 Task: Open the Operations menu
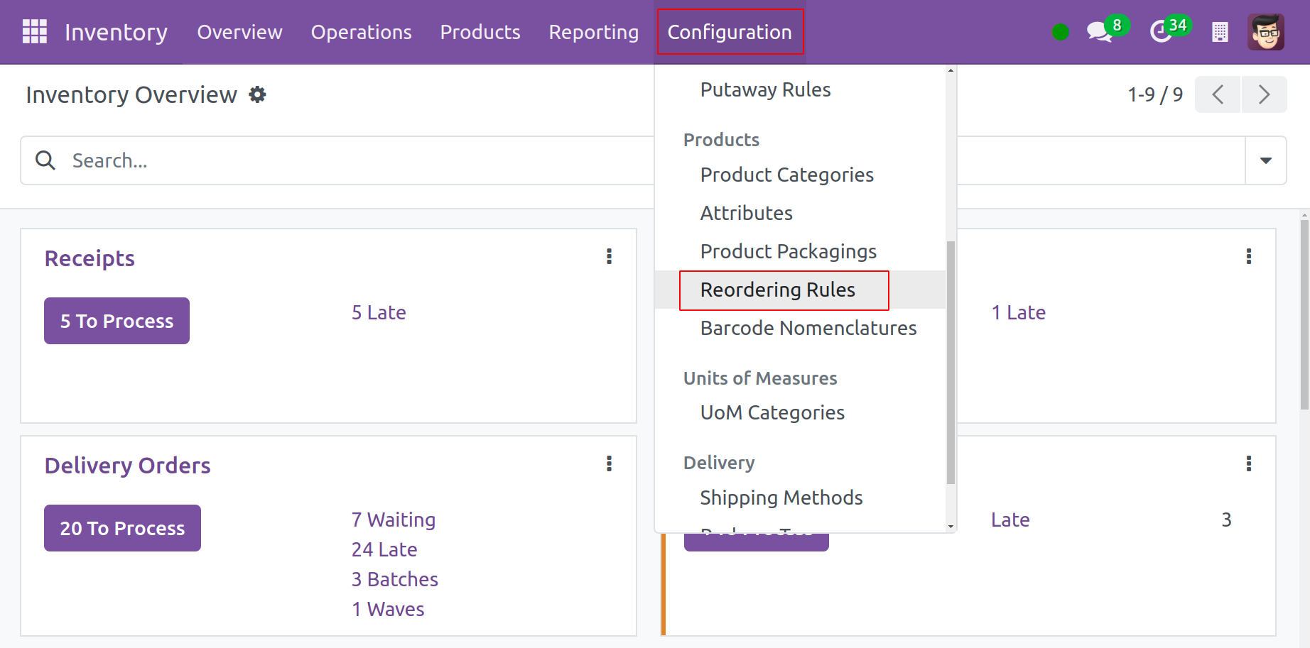[x=361, y=32]
